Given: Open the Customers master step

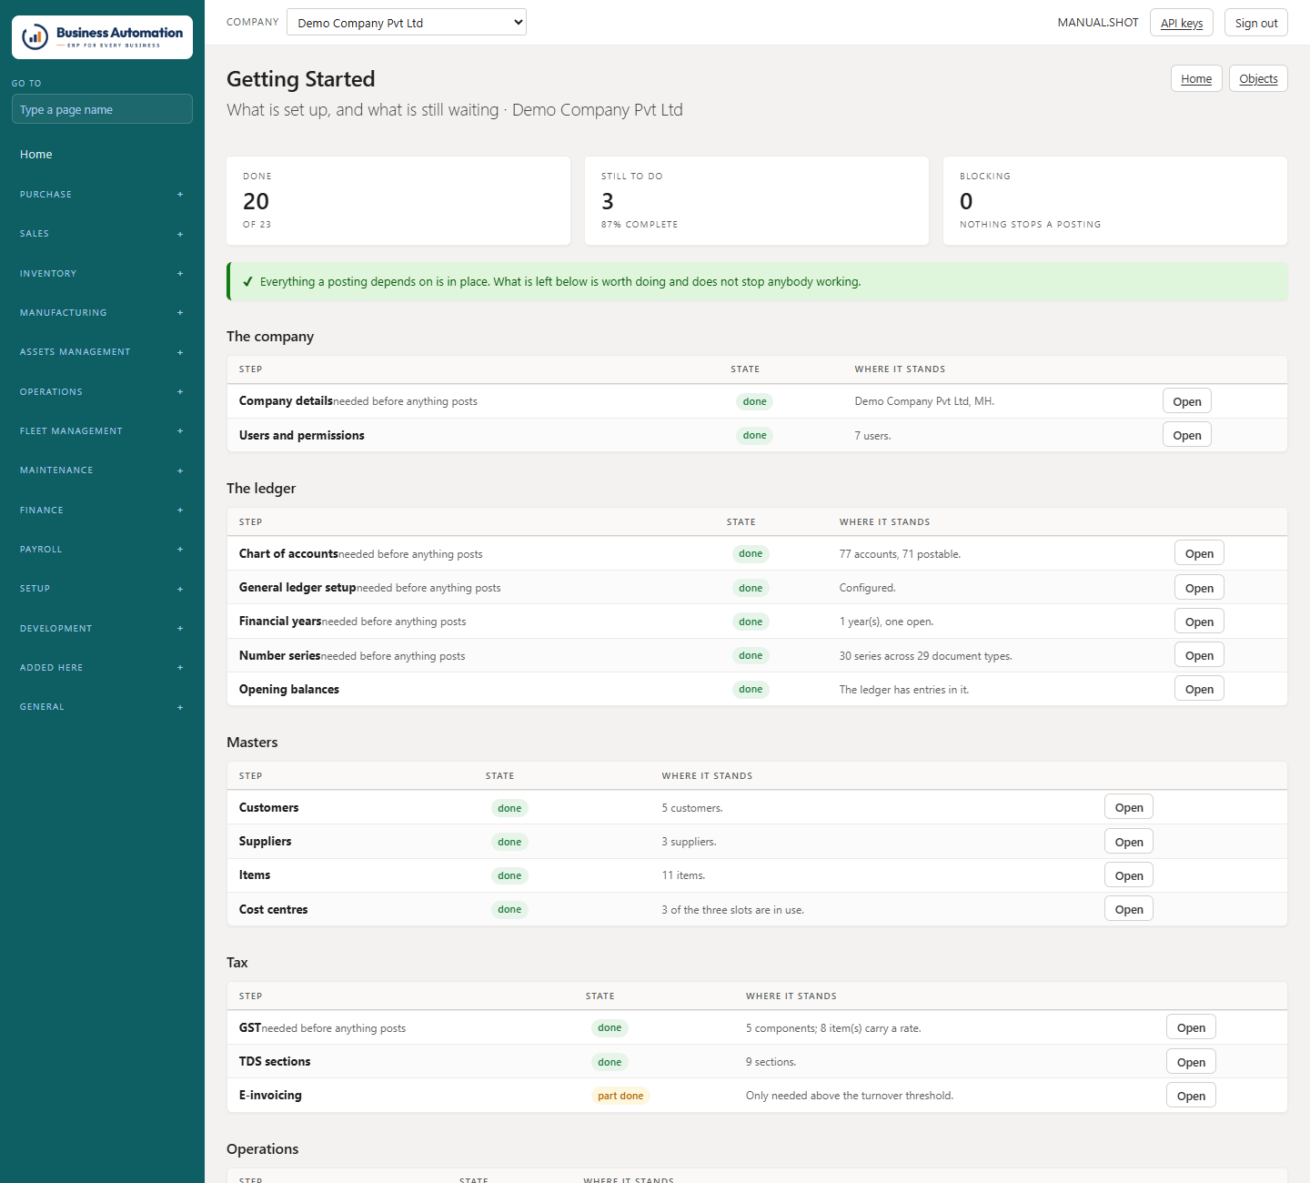Looking at the screenshot, I should click(1129, 807).
